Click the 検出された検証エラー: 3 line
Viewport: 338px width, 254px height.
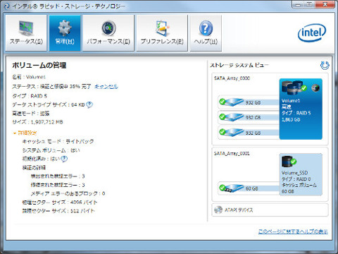58,176
